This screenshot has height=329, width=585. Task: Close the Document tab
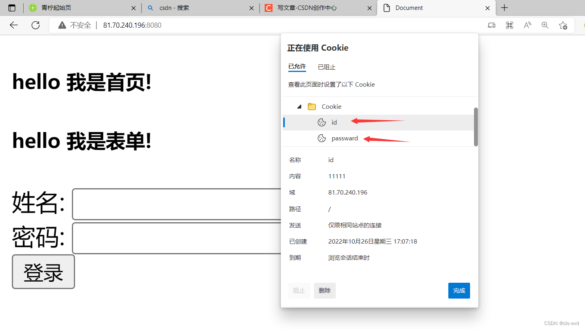[x=487, y=8]
